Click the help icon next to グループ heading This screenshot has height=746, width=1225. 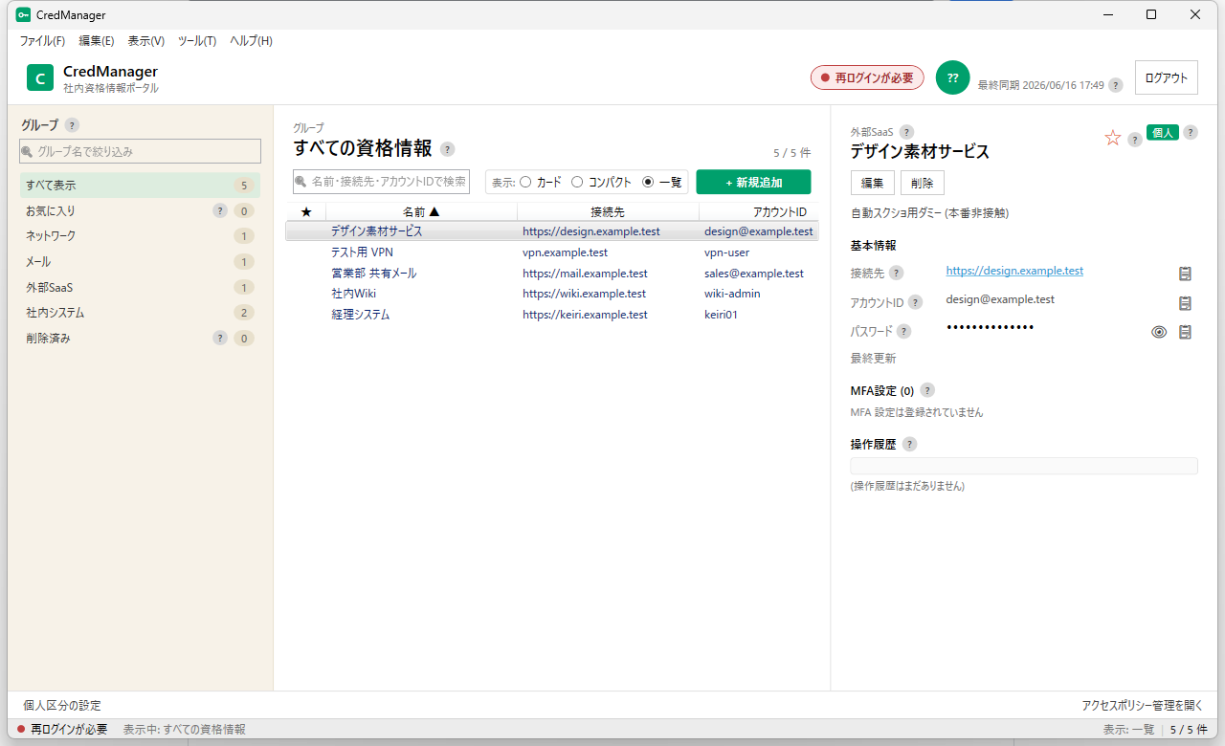click(x=72, y=125)
